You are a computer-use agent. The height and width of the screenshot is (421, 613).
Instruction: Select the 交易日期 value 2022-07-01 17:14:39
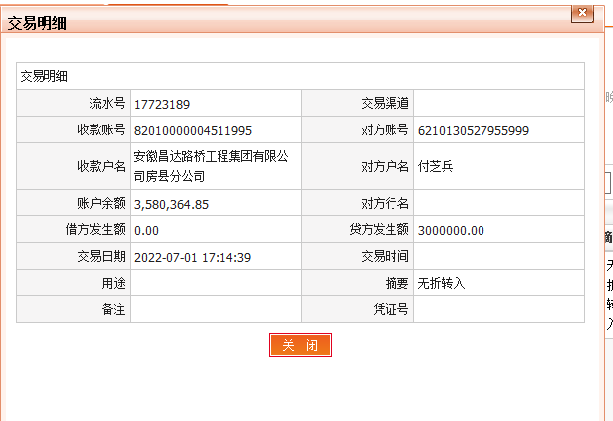click(x=192, y=258)
